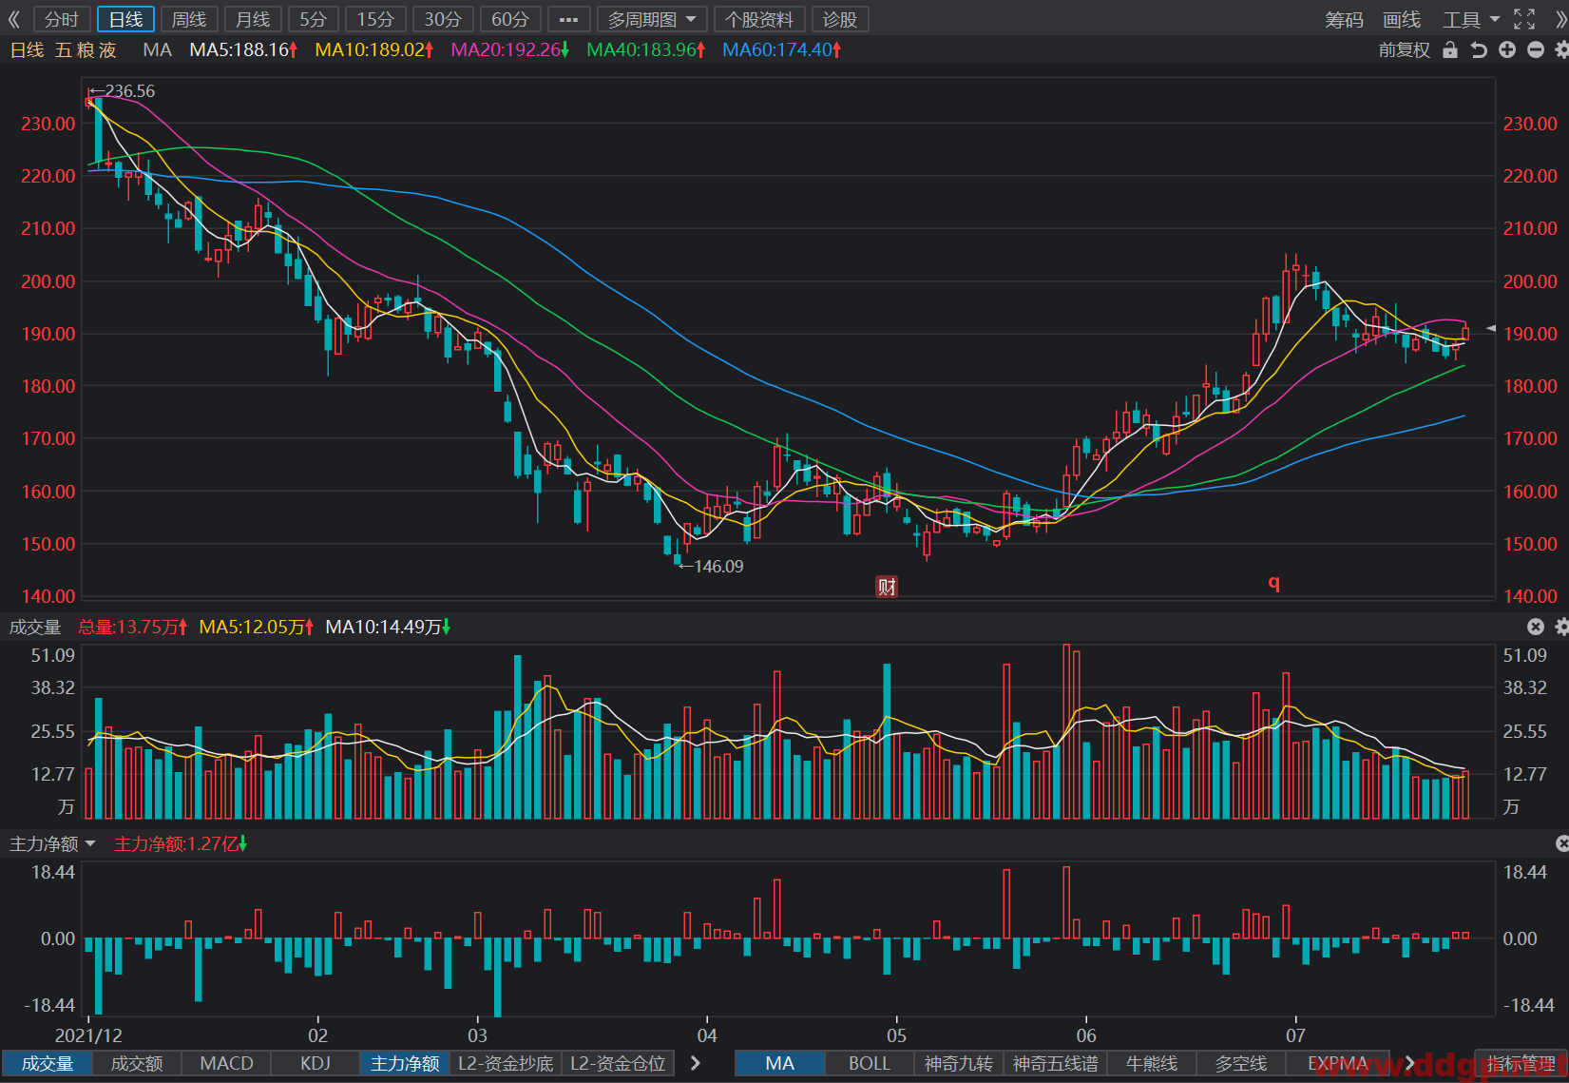Screen dimensions: 1569x1083
Task: Select the 60分 period
Action: pyautogui.click(x=510, y=19)
